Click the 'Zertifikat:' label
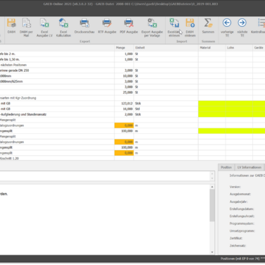 click(x=236, y=238)
